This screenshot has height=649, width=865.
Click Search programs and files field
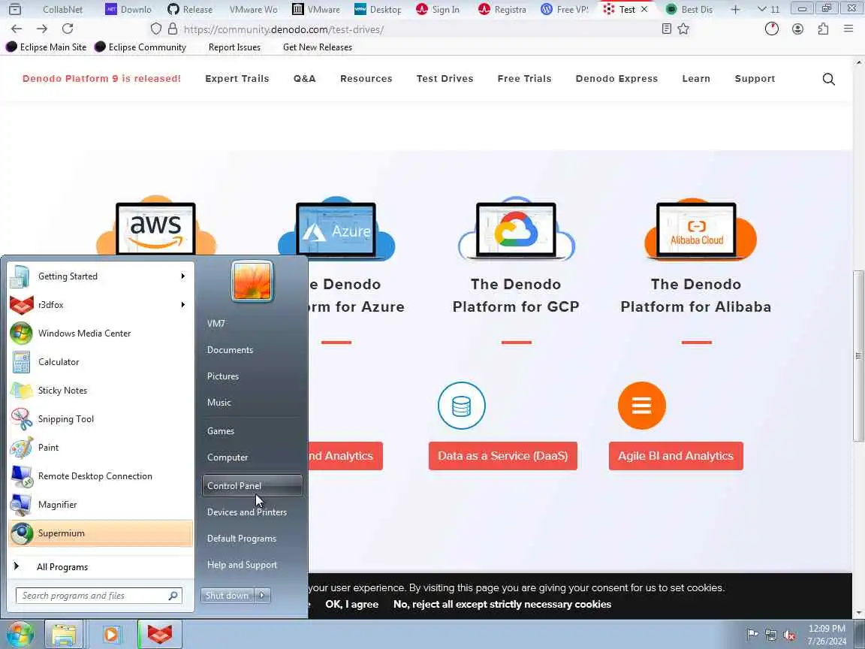99,596
